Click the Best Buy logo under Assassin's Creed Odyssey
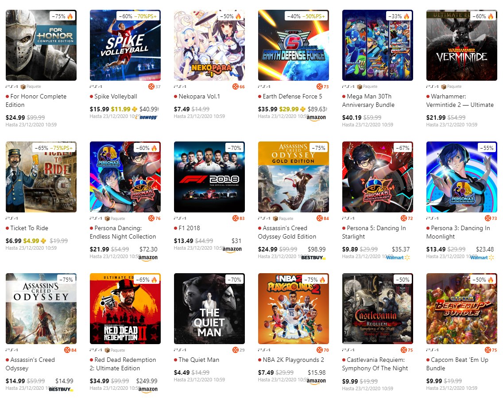Viewport: 503px width, 400px height. coord(61,389)
